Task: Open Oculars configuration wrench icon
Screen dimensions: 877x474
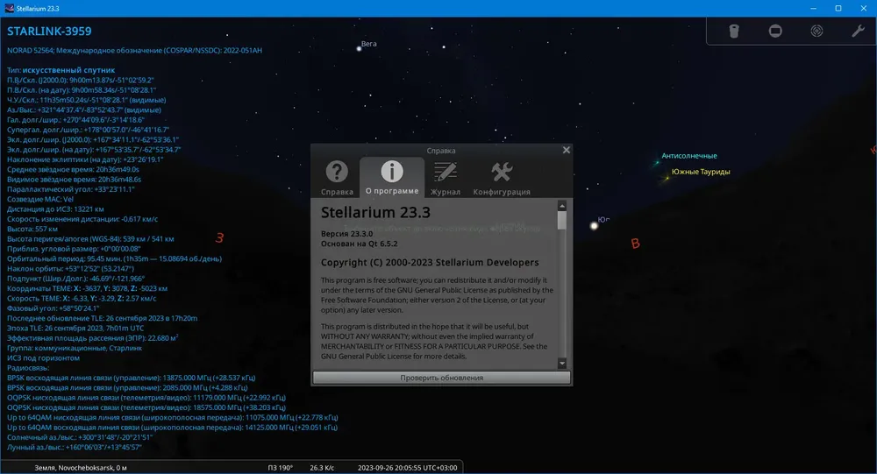Action: tap(858, 32)
